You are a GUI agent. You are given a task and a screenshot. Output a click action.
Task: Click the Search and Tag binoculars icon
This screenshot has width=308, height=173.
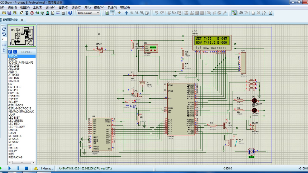coord(241,13)
